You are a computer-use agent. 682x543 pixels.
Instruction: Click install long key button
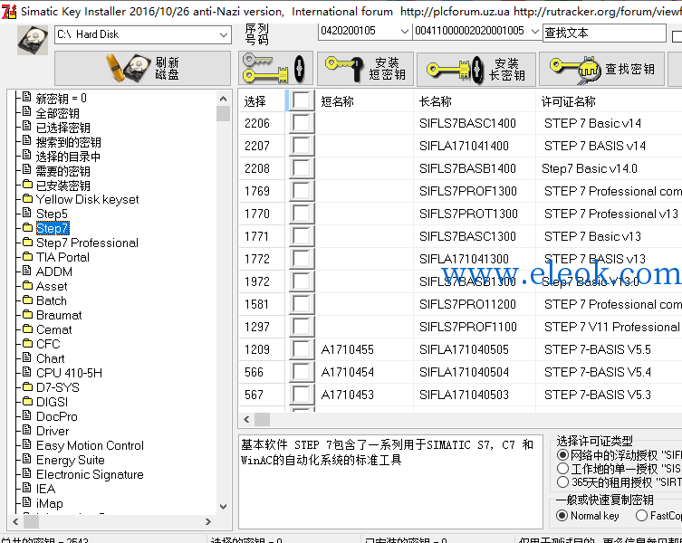point(476,68)
